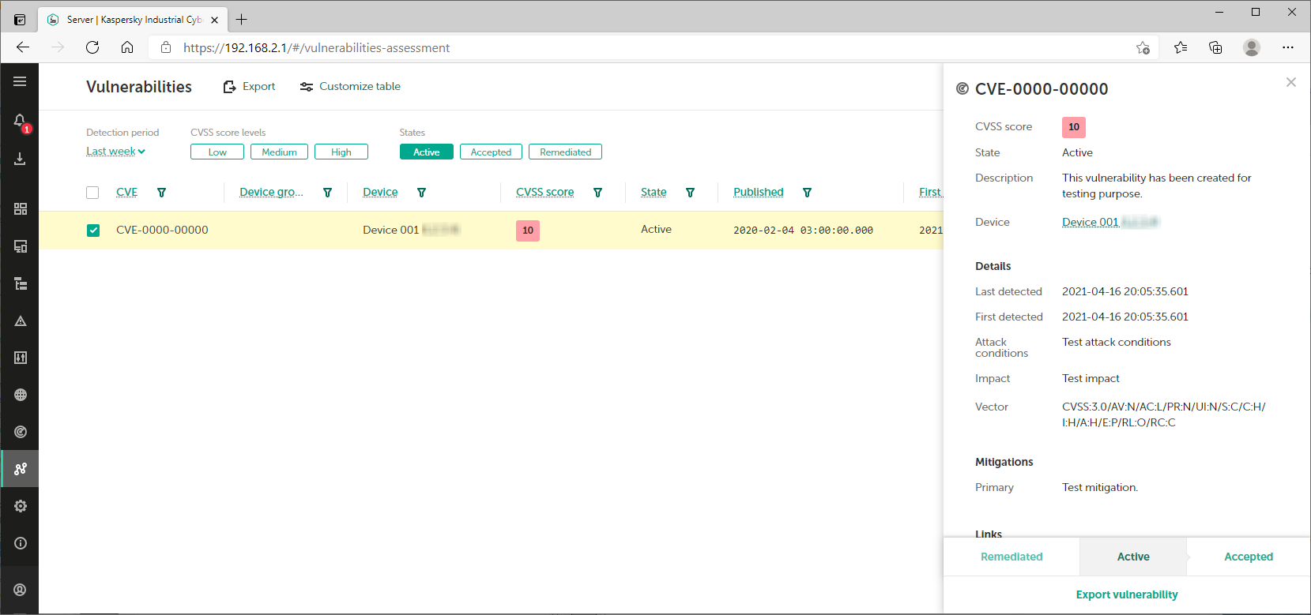Viewport: 1311px width, 615px height.
Task: Toggle the Active state filter
Action: click(x=426, y=152)
